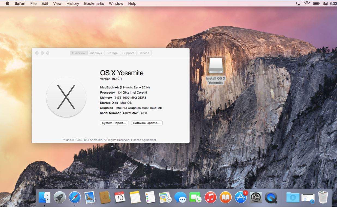Switch to the Displays tab
This screenshot has width=337, height=207.
click(x=96, y=53)
